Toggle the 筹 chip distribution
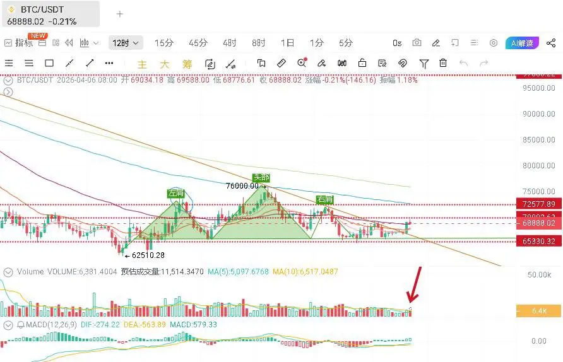The image size is (563, 362). (x=187, y=64)
